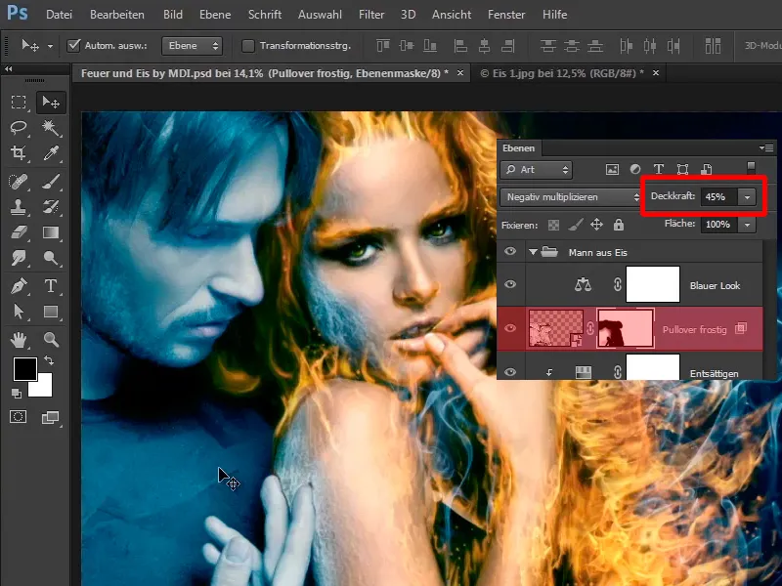Open the Bearbeiten menu

tap(117, 15)
